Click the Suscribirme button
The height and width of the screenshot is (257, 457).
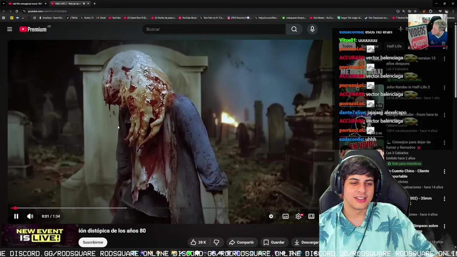[x=93, y=242]
